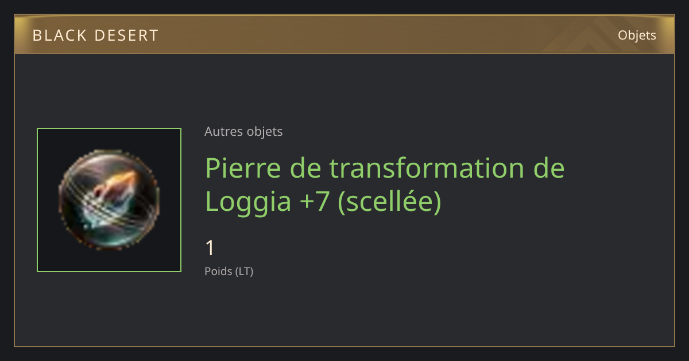Click the Loggia transformation stone orb icon
This screenshot has height=361, width=689.
point(109,200)
